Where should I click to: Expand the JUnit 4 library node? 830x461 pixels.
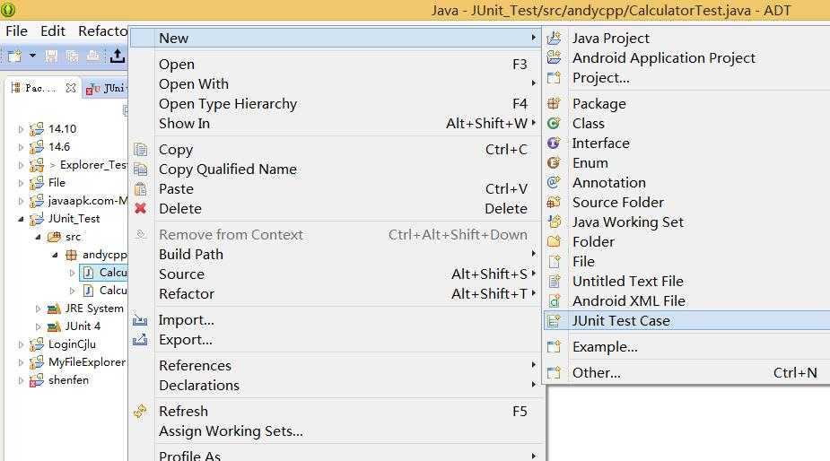pyautogui.click(x=38, y=326)
